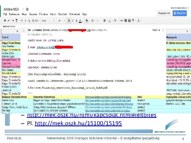
Task: Format the cell as currency (Ft)
Action: point(22,21)
